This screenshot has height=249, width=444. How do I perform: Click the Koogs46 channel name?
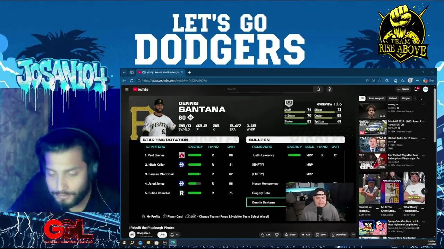pos(143,233)
